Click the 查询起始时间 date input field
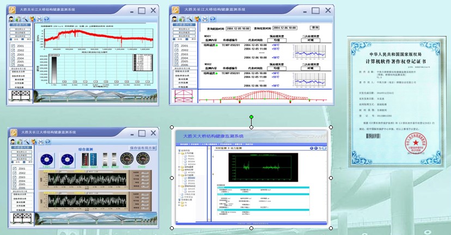 (238, 28)
